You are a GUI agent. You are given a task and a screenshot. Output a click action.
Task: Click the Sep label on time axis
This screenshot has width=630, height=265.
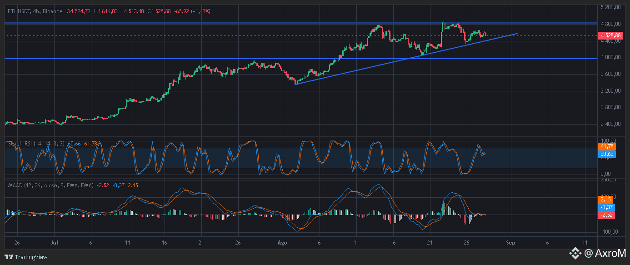(x=511, y=243)
